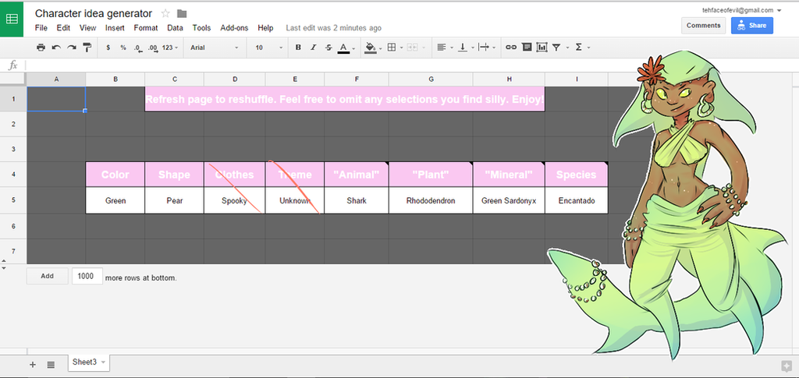Open the Tools menu
The image size is (799, 378).
pyautogui.click(x=201, y=28)
